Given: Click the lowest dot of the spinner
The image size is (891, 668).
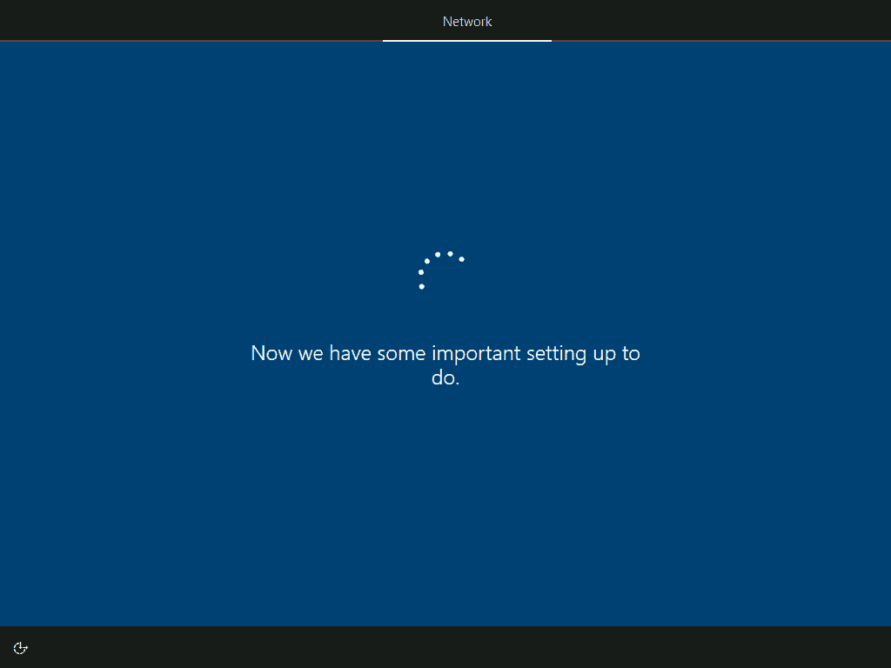Looking at the screenshot, I should click(422, 286).
